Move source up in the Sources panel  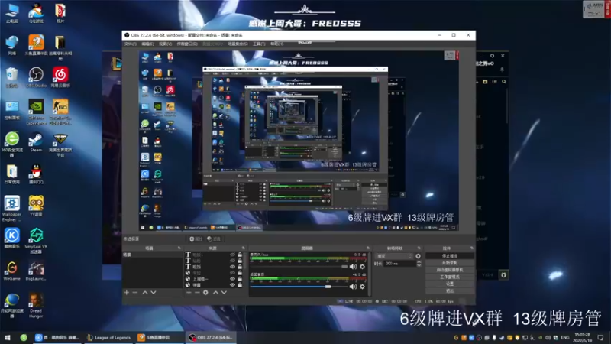click(x=215, y=293)
